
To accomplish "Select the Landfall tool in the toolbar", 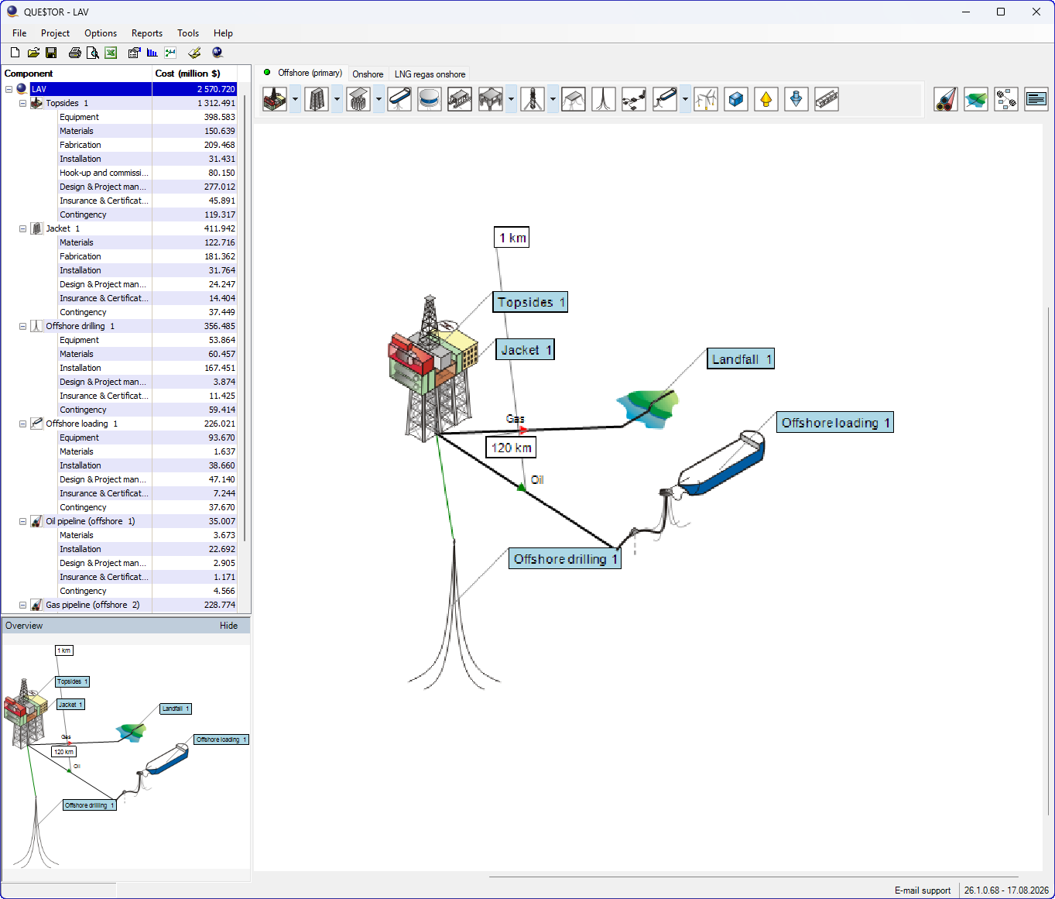I will coord(976,99).
